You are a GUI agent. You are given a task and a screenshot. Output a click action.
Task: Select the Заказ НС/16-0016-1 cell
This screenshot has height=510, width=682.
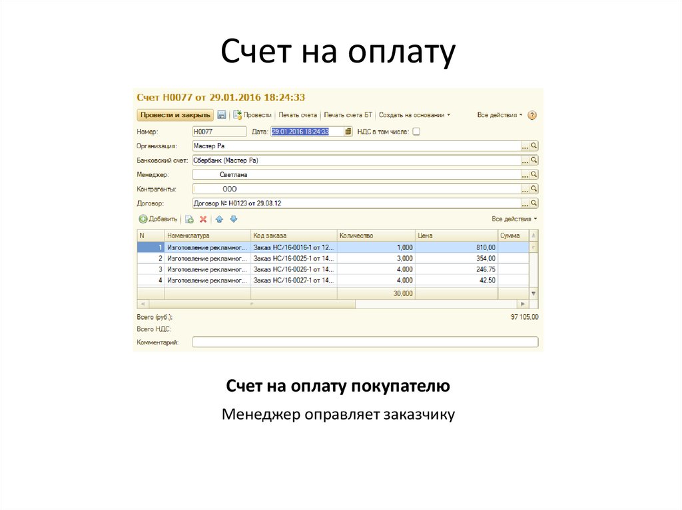294,247
